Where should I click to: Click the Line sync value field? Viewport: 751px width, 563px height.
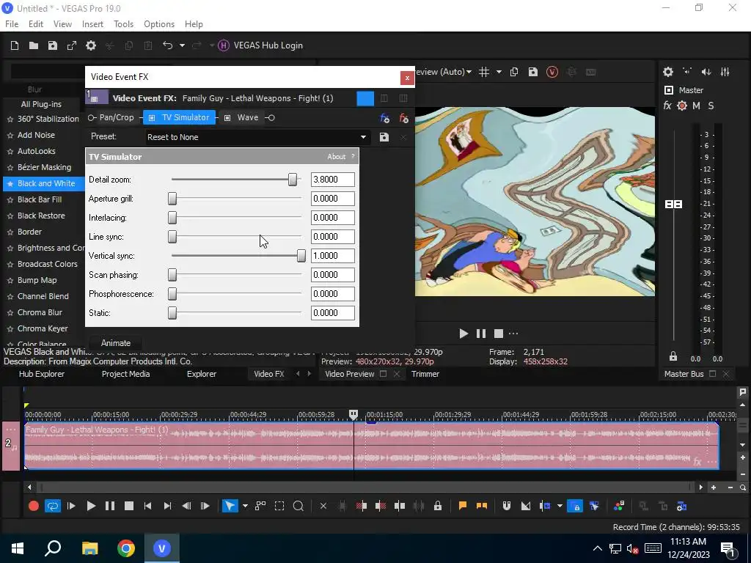(332, 237)
